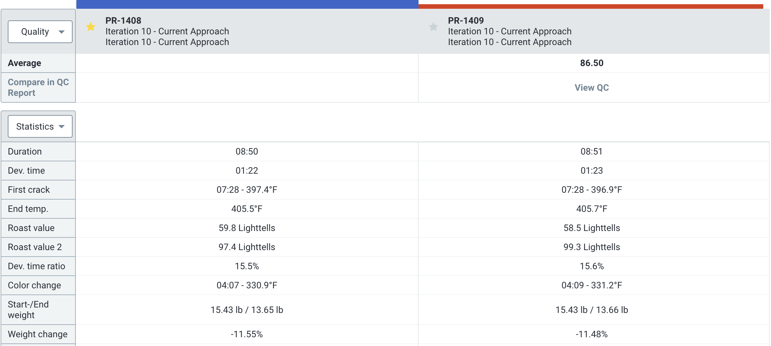
Task: Select the 08:51 duration value
Action: 592,152
